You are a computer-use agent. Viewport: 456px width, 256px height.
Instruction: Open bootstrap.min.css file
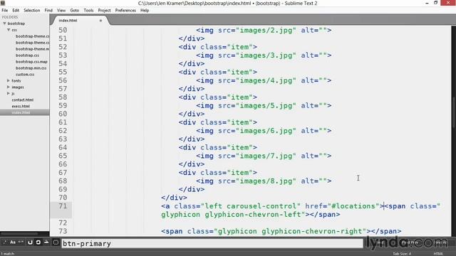31,68
